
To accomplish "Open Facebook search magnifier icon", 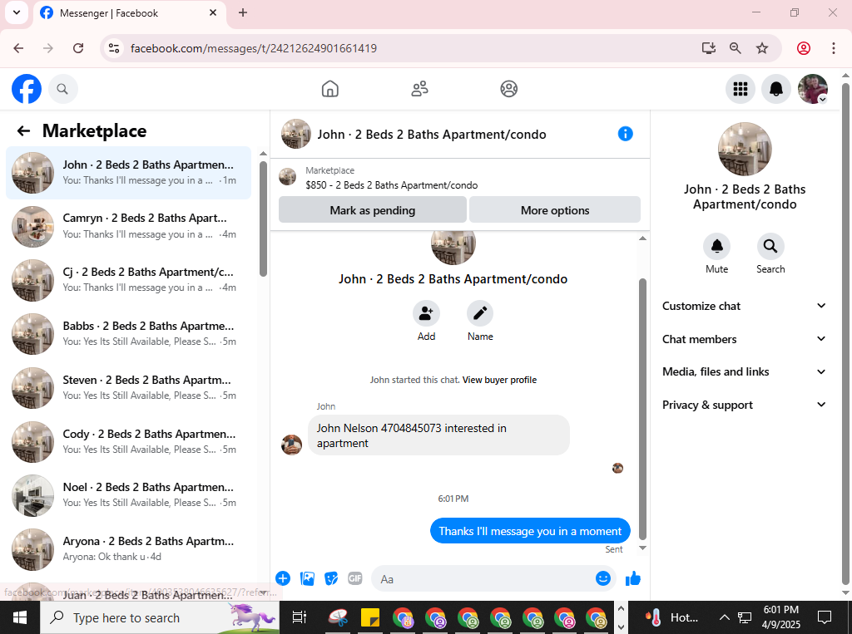I will 62,89.
